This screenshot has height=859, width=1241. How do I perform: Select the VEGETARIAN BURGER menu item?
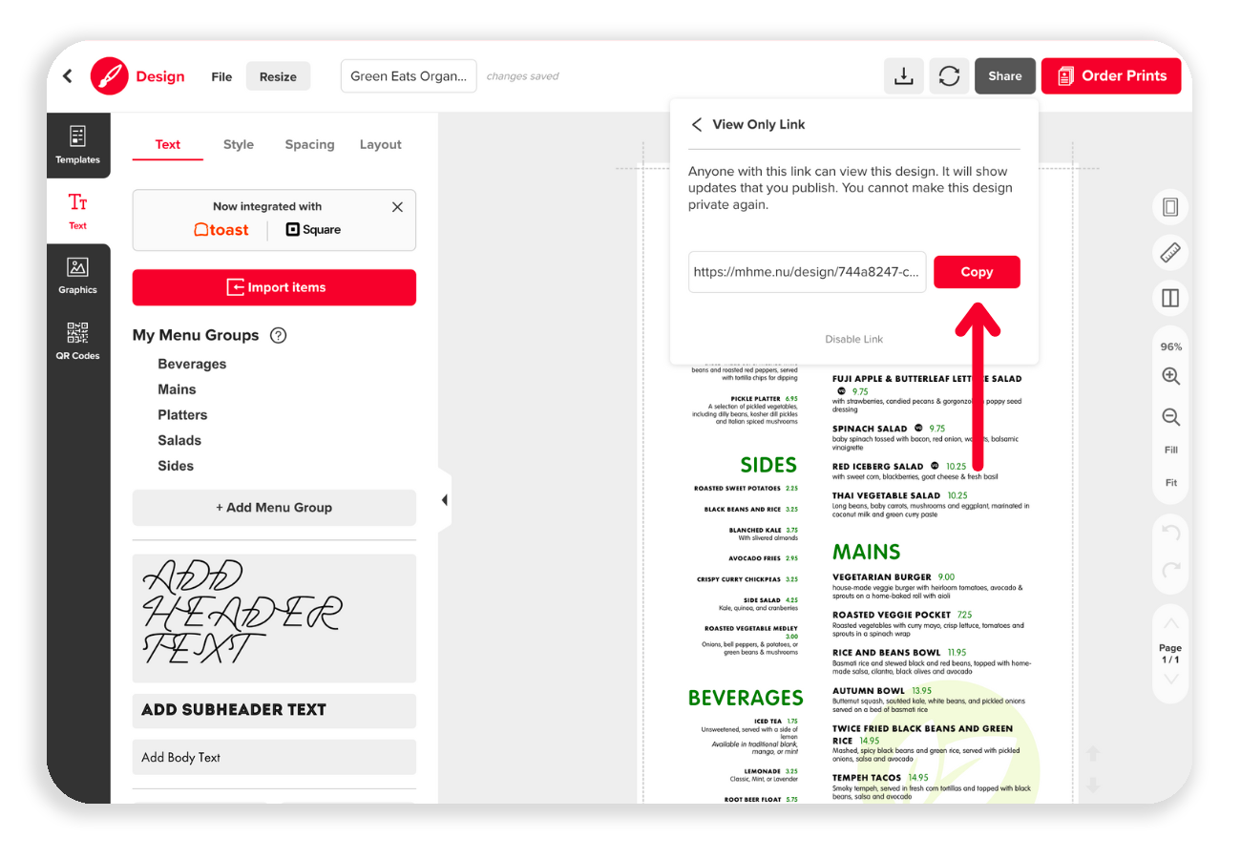[x=881, y=577]
